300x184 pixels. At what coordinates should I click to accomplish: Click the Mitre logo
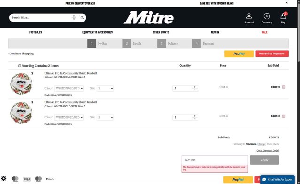[x=149, y=17]
